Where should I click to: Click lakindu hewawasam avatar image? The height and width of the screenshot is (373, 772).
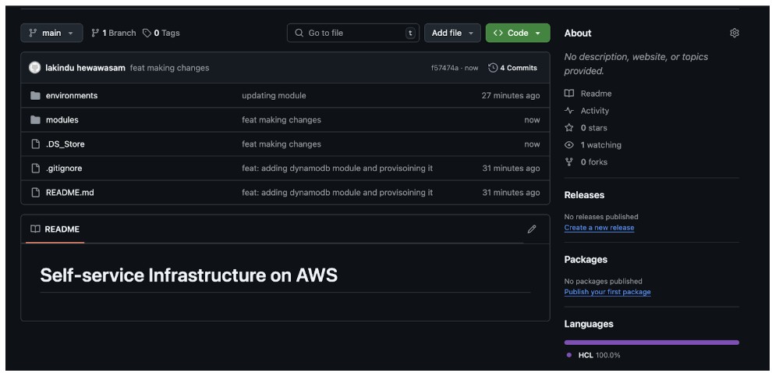[x=34, y=68]
